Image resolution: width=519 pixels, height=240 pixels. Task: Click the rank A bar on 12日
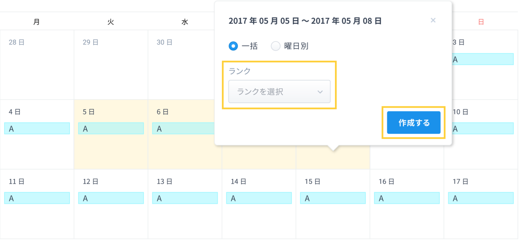tap(111, 198)
